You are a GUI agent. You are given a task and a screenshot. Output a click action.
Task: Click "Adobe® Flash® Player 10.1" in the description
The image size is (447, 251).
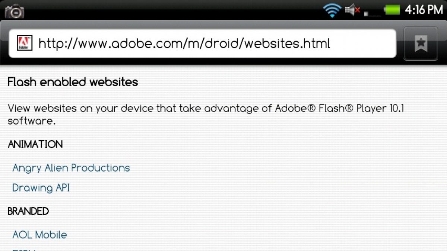point(339,109)
